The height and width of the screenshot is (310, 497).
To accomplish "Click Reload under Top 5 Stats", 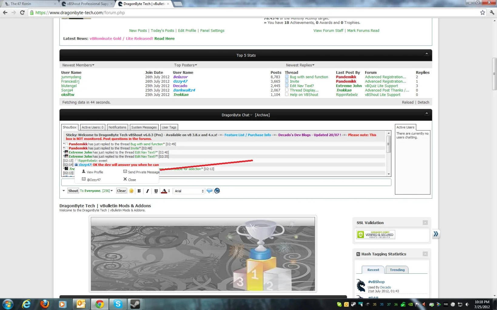I will 408,102.
